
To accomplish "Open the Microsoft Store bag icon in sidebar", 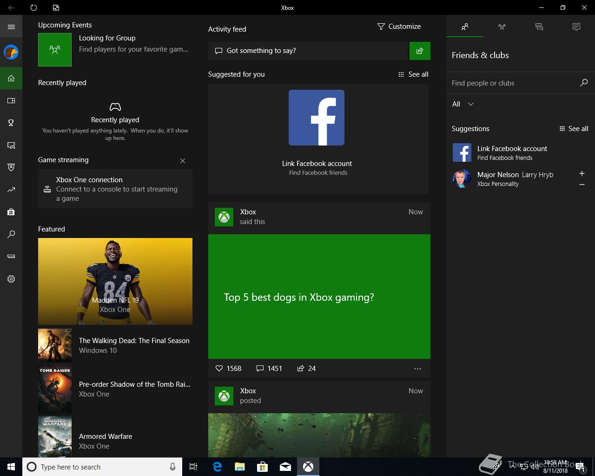I will click(11, 212).
